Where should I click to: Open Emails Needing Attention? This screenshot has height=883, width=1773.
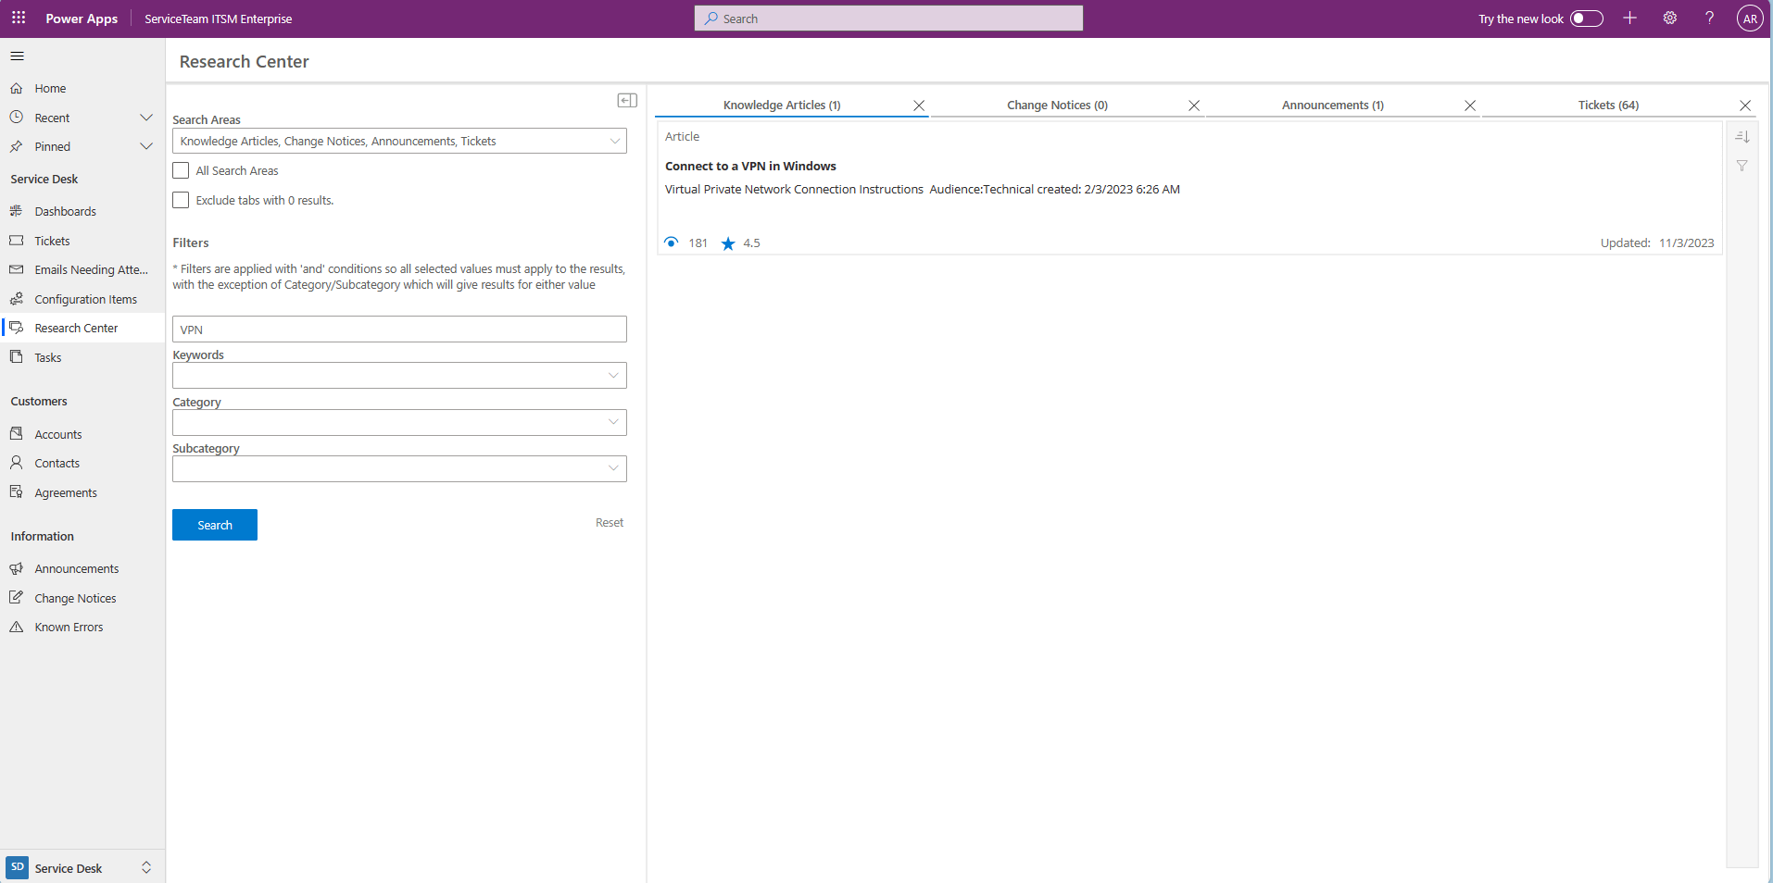pyautogui.click(x=89, y=269)
